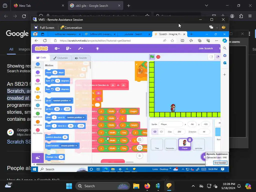Viewport: 256px width, 192px height.
Task: Open new tab in remote Edge browser
Action: tap(191, 34)
